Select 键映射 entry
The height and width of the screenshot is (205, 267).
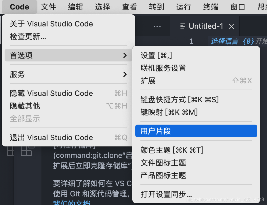pos(196,112)
